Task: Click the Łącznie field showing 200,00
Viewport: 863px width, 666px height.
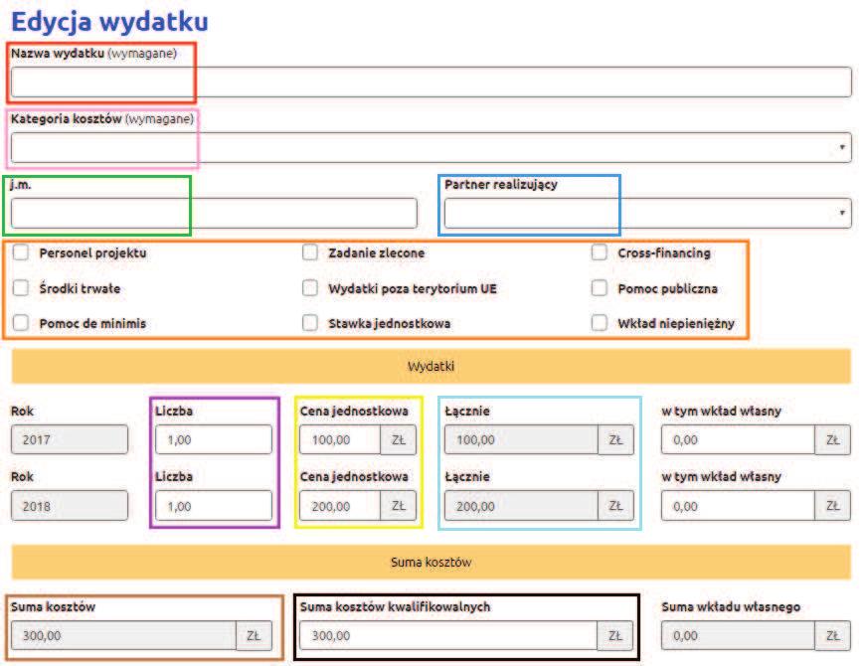Action: (521, 505)
